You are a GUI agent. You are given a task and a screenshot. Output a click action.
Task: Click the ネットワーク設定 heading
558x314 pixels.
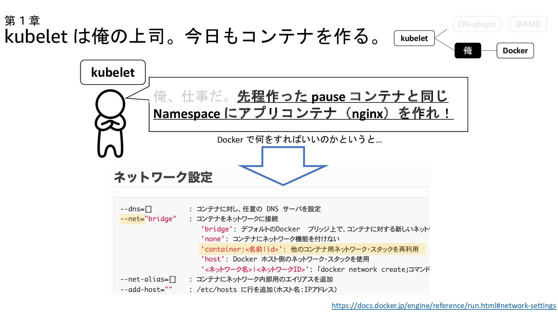pos(163,177)
